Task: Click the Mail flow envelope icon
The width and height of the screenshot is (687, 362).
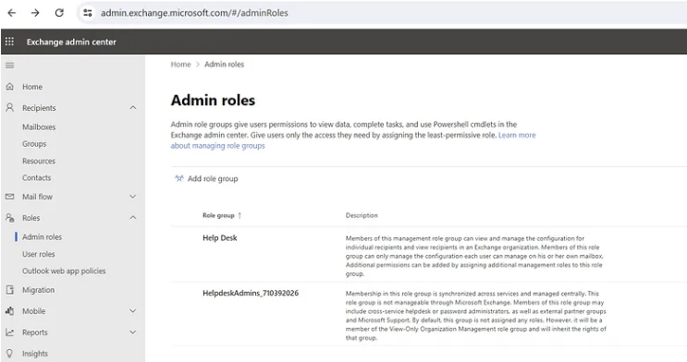Action: (9, 197)
